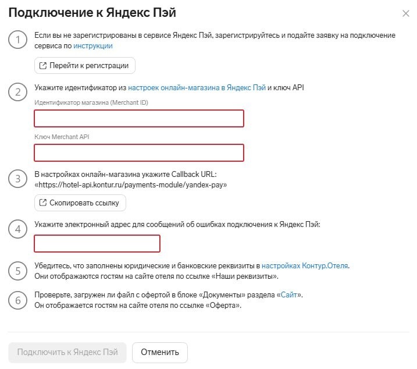Screen dimensions: 417x369
Task: Click Подключить к Яндекс Пэй button
Action: tap(67, 352)
